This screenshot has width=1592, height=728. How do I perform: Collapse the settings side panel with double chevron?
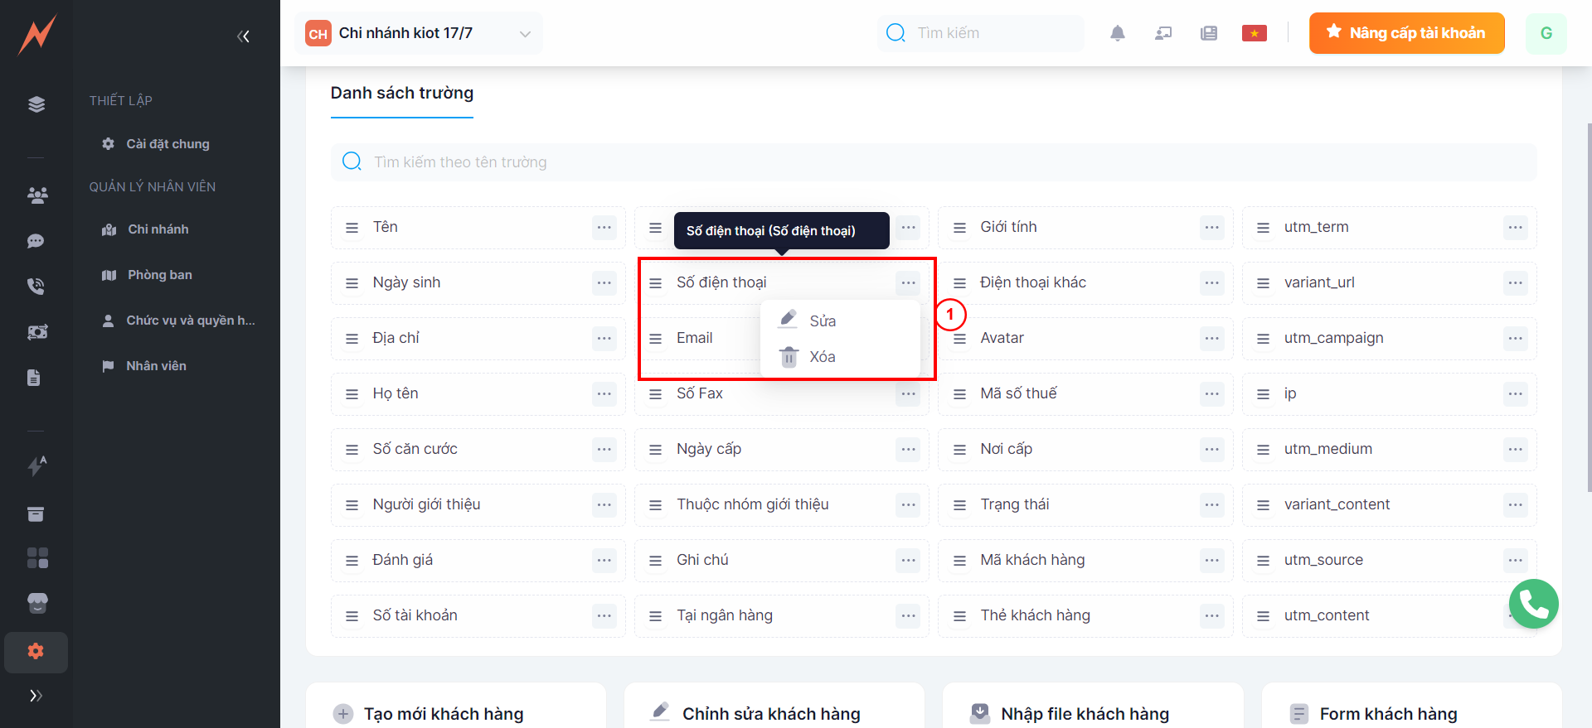[243, 36]
